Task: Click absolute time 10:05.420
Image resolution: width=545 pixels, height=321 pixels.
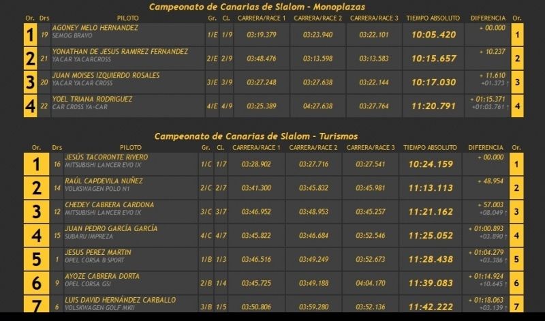Action: [x=433, y=35]
